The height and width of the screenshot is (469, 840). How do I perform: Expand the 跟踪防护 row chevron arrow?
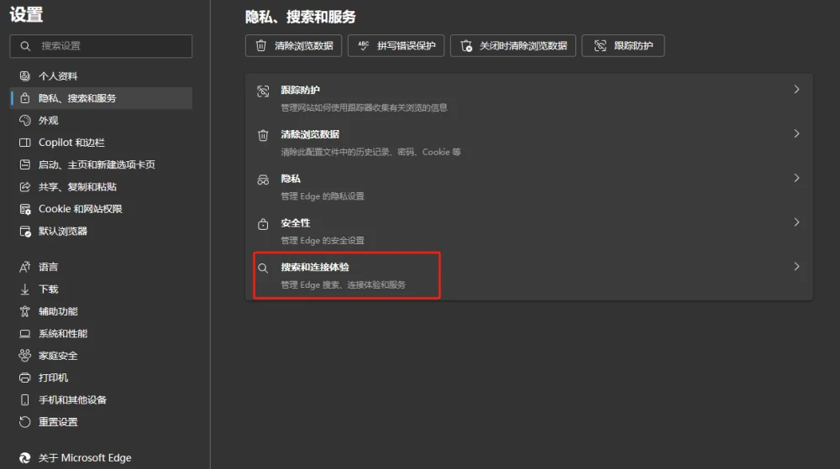[796, 90]
